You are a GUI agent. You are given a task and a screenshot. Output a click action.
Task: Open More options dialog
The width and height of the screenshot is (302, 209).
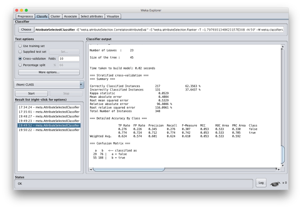click(x=49, y=72)
